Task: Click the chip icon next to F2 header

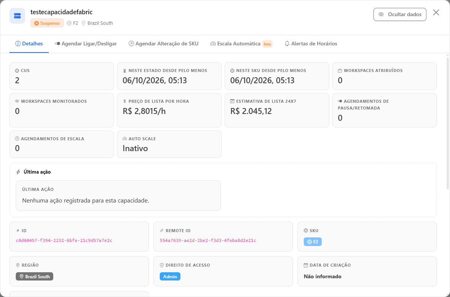Action: pyautogui.click(x=69, y=23)
